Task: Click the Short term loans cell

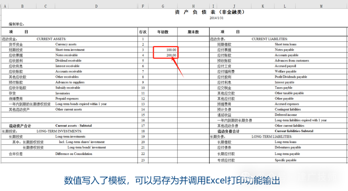Action: [x=285, y=44]
